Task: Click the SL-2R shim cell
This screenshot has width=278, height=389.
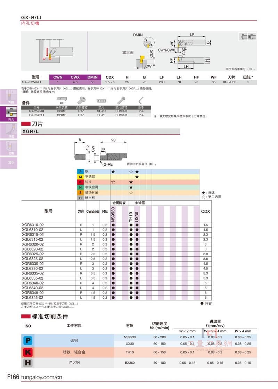Action: pyautogui.click(x=101, y=111)
